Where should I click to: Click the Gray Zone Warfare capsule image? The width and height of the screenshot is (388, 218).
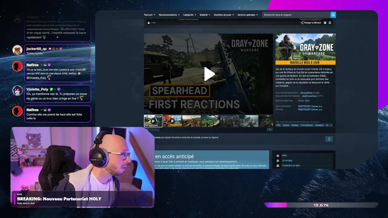305,49
